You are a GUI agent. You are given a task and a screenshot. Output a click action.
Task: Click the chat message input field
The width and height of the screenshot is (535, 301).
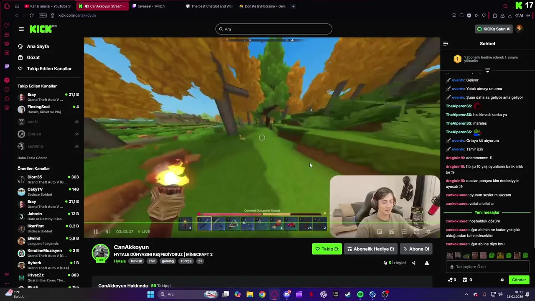487,267
